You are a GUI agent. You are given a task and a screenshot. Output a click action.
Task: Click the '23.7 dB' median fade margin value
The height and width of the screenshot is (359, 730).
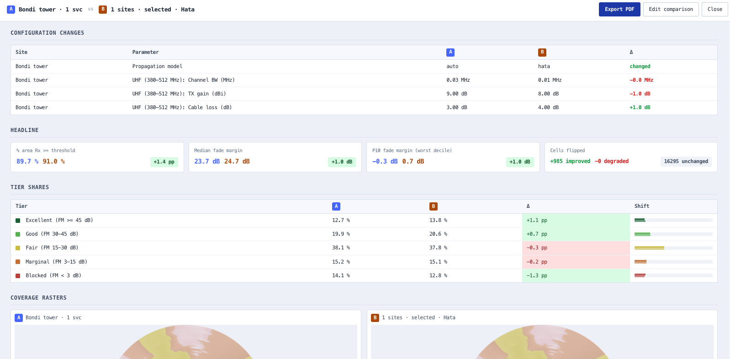[207, 161]
